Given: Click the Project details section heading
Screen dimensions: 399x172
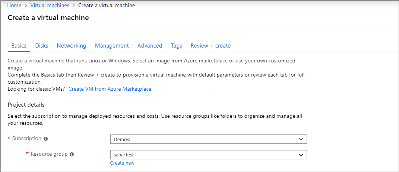Looking at the screenshot, I should click(x=26, y=105).
